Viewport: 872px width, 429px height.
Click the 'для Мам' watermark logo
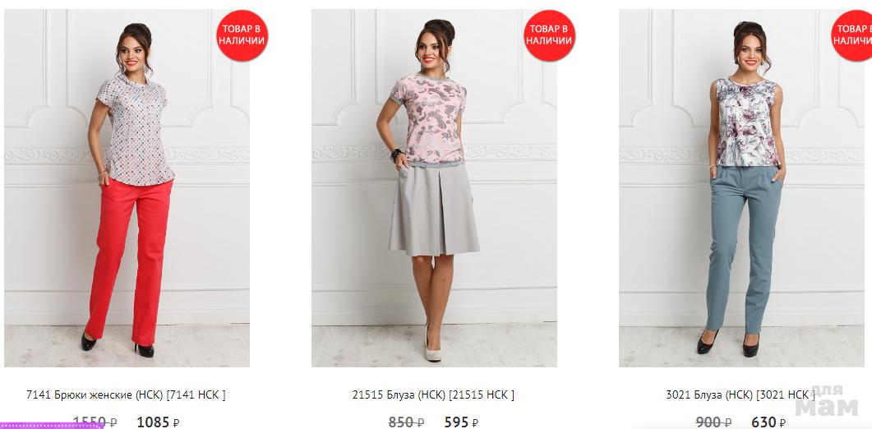point(826,400)
